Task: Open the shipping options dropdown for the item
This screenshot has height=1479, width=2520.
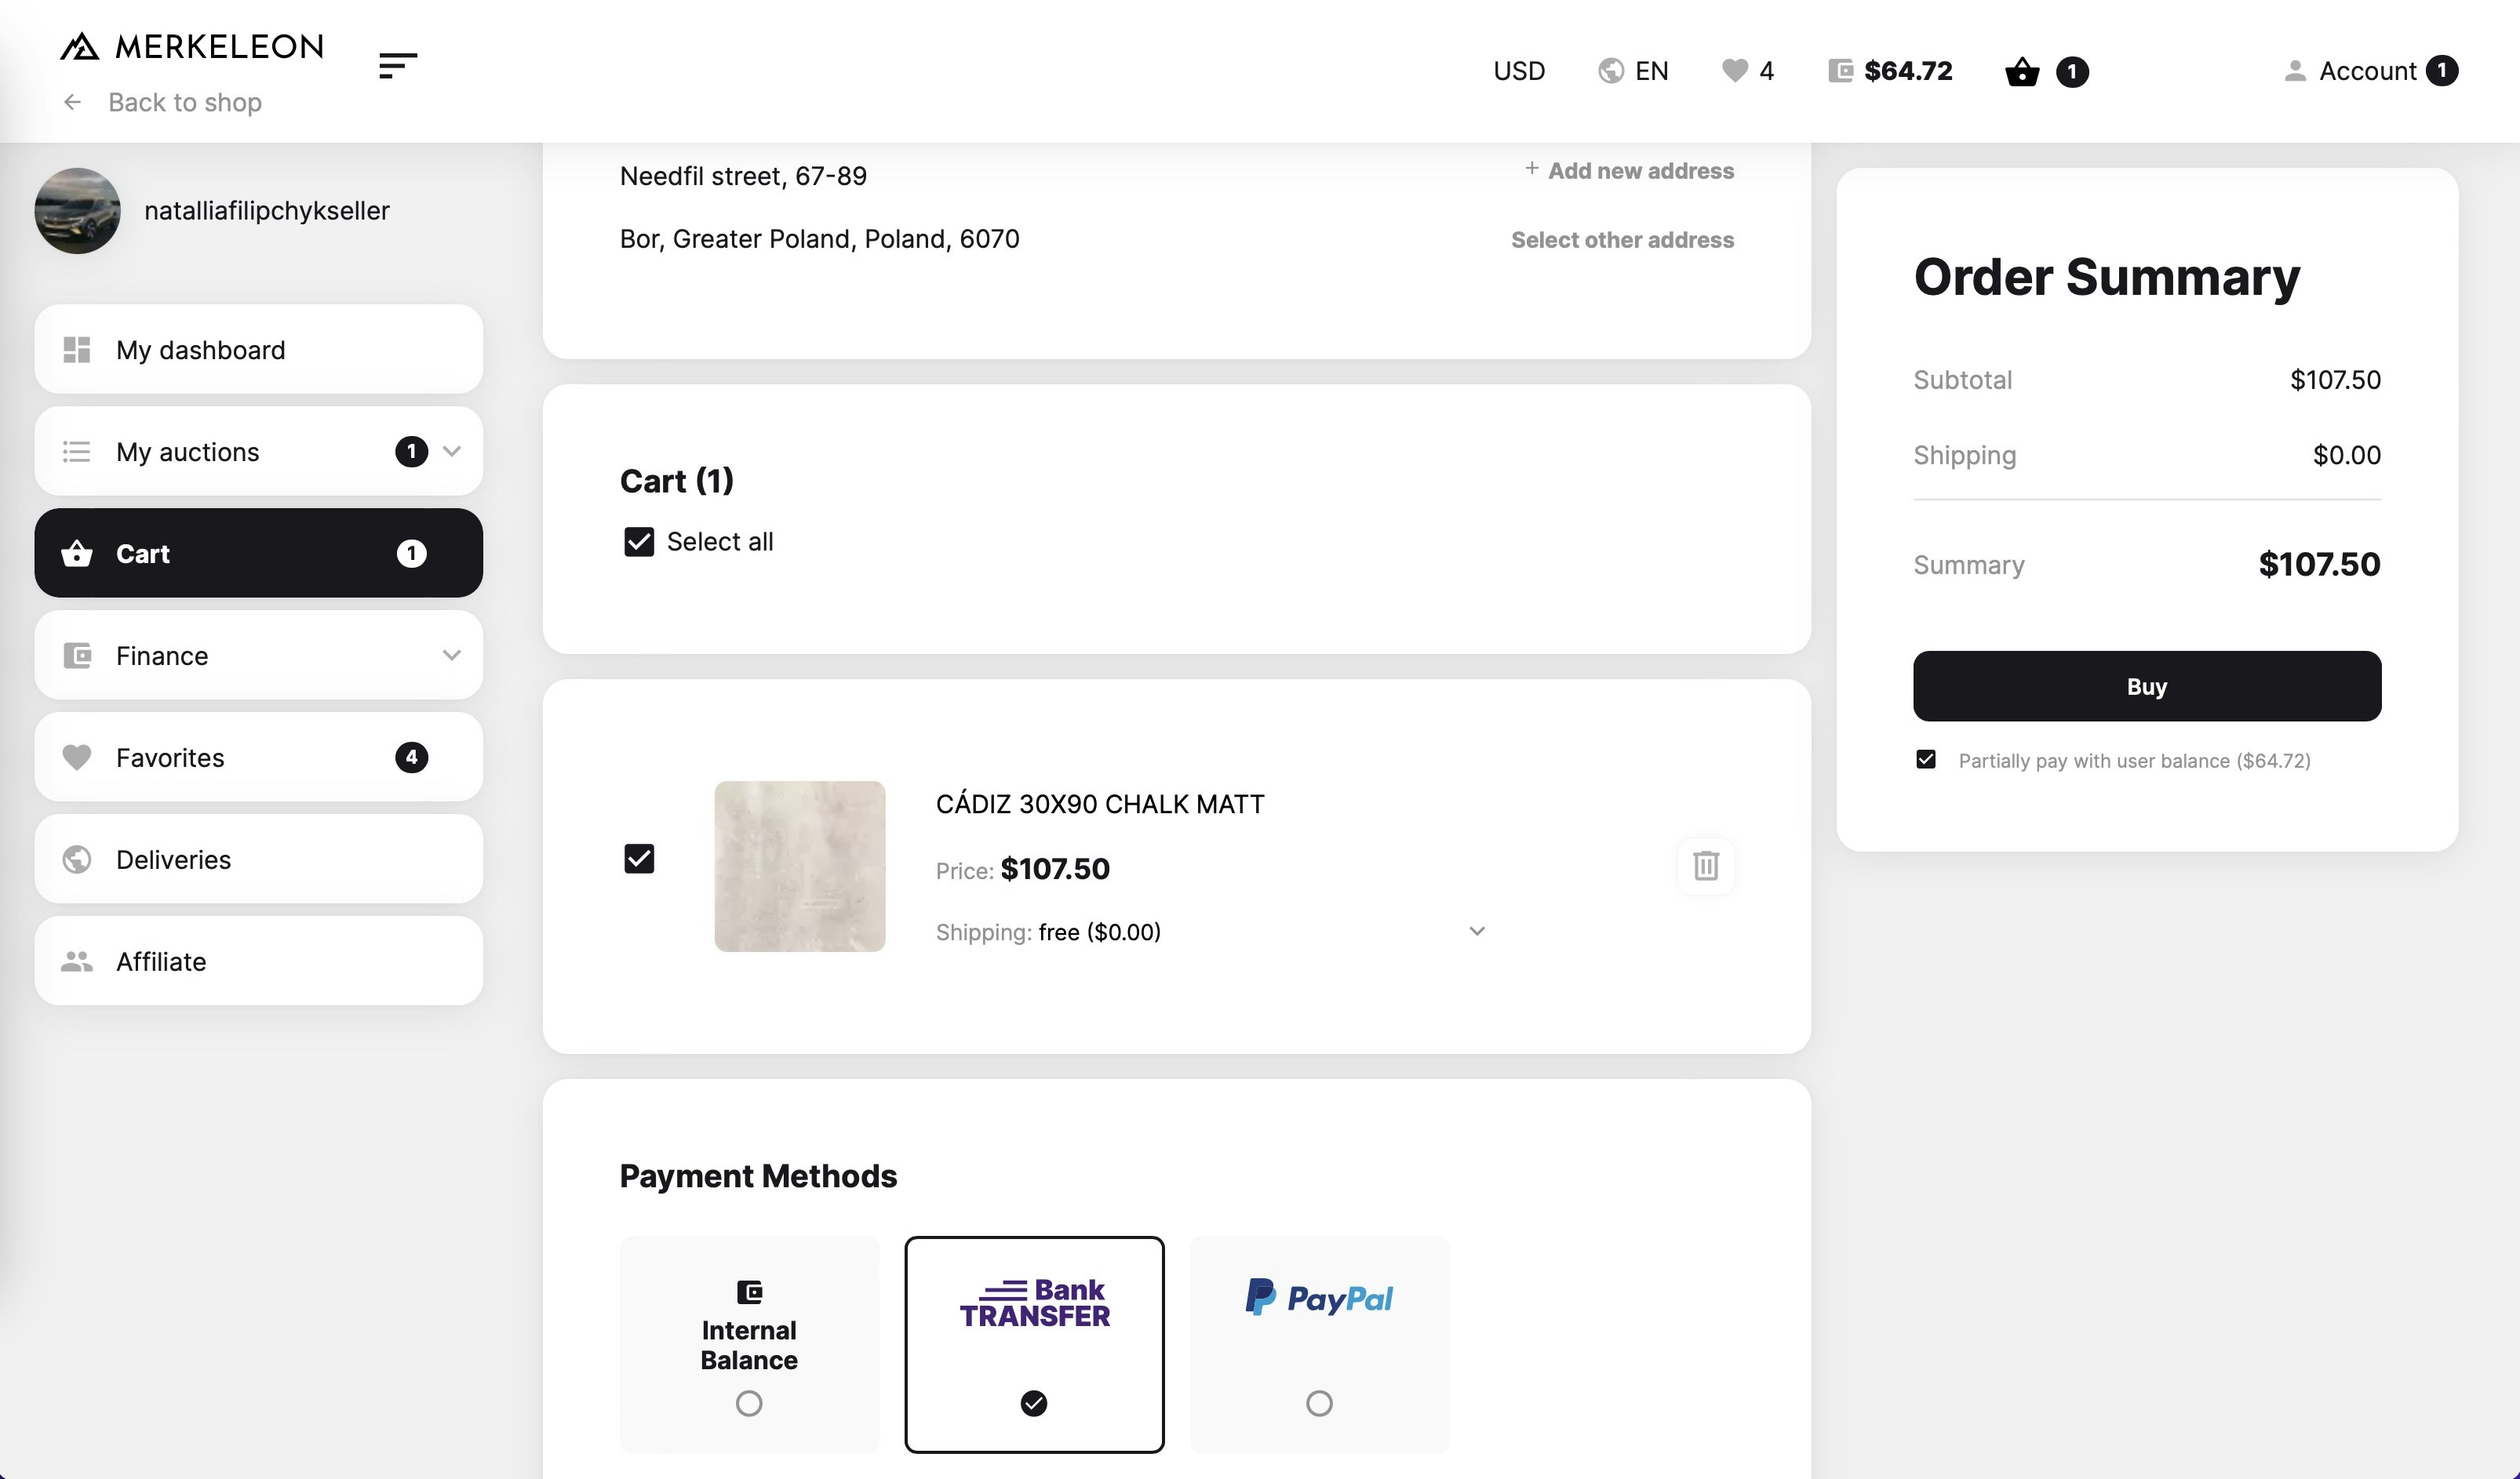Action: tap(1476, 932)
